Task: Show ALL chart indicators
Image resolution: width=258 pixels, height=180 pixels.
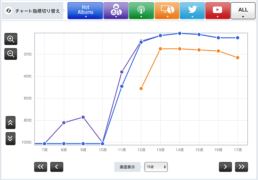Action: click(x=243, y=11)
